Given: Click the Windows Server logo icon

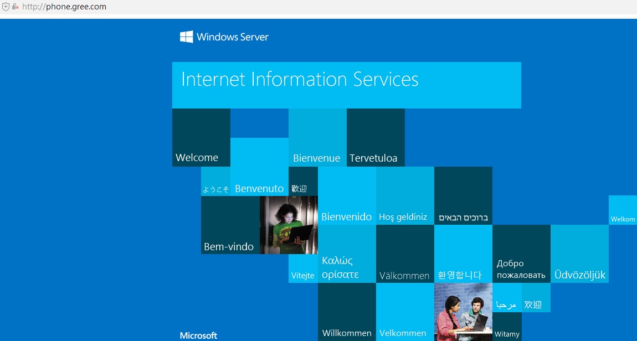Looking at the screenshot, I should 187,37.
